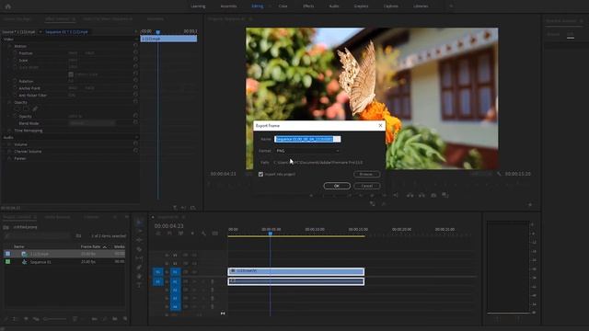Click the Export Frame camera icon
The image size is (589, 331).
click(433, 195)
